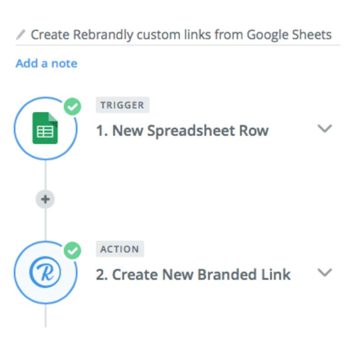Click the green checkmark on the trigger step
Viewport: 354px width, 340px height.
[73, 107]
